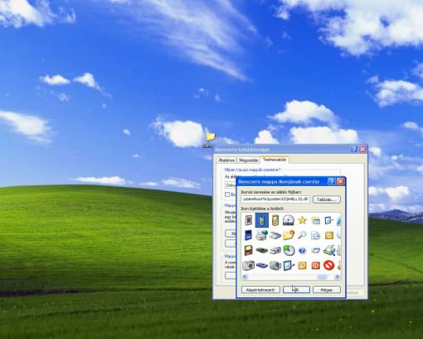Screen dimensions: 423x339
Task: Cancel with the Mégse button
Action: click(x=327, y=290)
